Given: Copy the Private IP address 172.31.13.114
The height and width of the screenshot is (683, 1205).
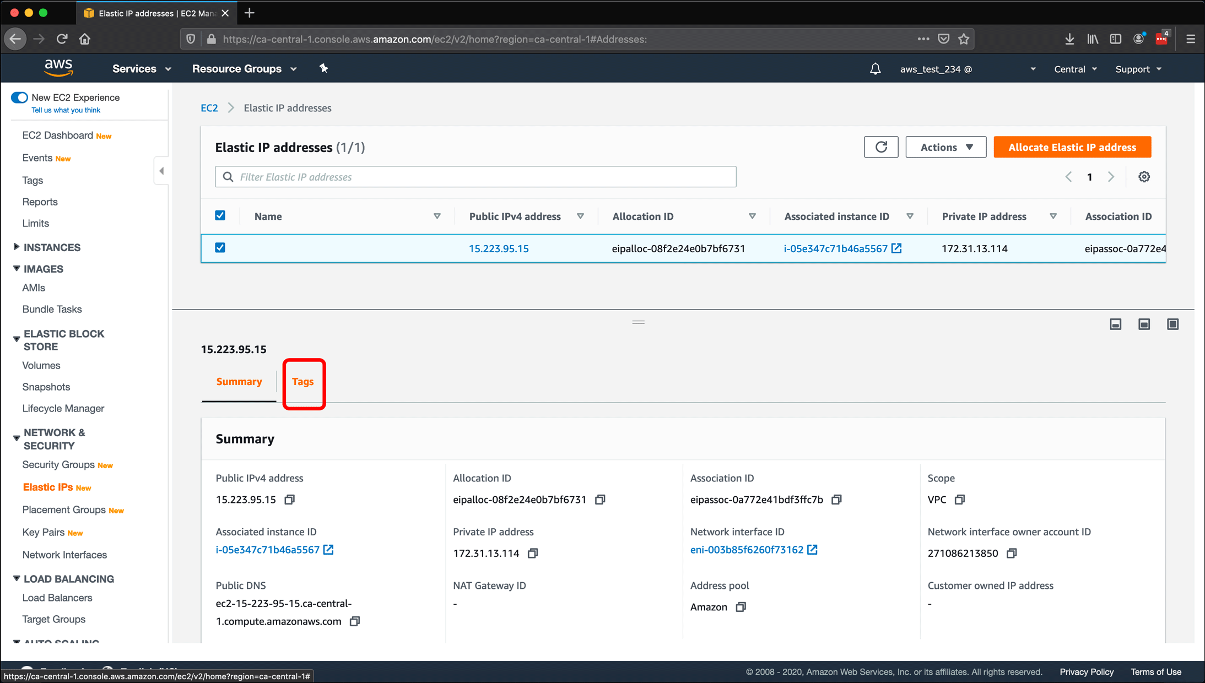Looking at the screenshot, I should (x=533, y=553).
